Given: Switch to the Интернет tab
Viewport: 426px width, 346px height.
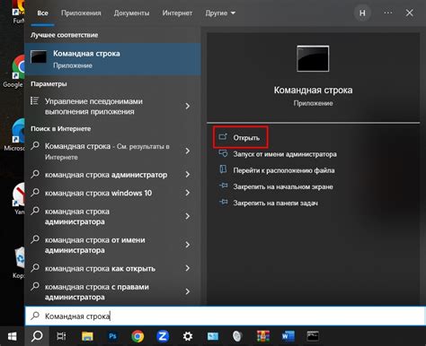Looking at the screenshot, I should (177, 13).
